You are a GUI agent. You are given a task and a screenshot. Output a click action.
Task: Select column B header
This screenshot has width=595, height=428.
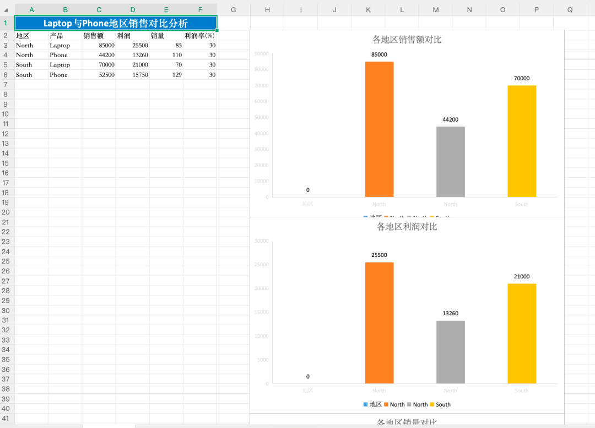(x=65, y=10)
